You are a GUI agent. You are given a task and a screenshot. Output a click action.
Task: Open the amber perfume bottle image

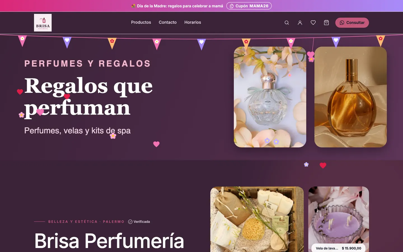(x=351, y=97)
